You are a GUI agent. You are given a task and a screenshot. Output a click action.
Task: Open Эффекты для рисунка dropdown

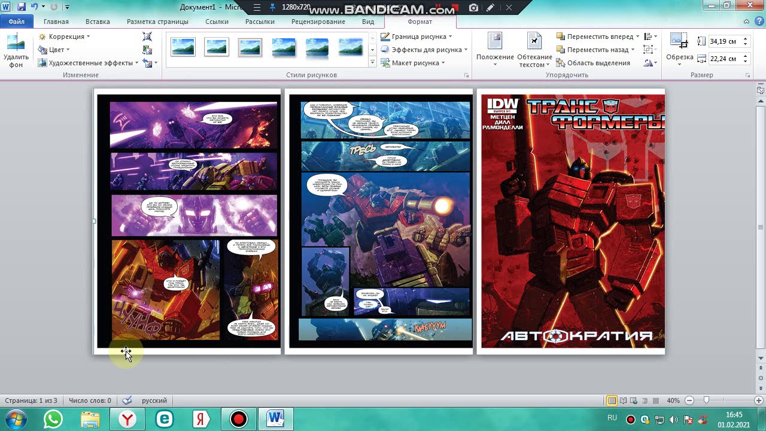424,50
